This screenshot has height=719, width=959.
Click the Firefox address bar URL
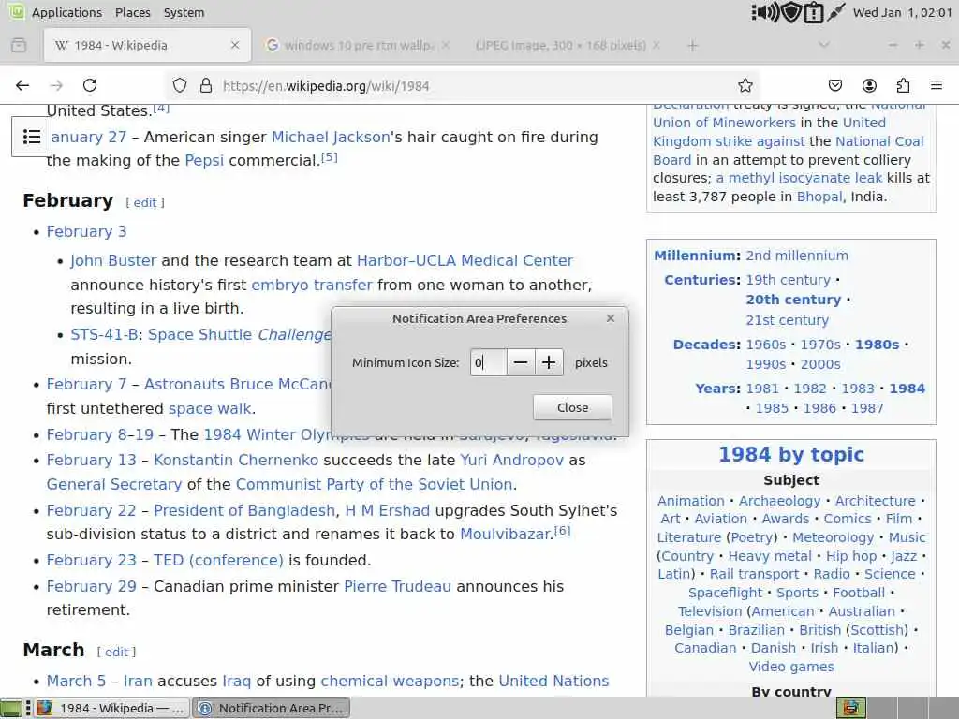point(326,85)
